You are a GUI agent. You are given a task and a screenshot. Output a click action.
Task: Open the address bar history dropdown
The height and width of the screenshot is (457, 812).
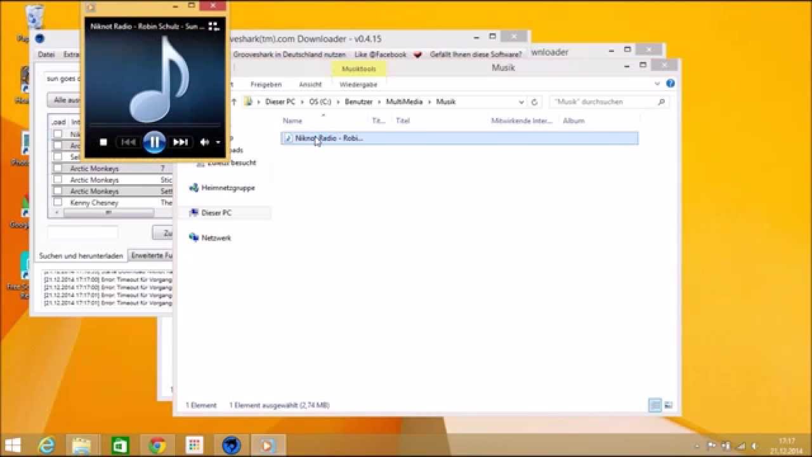point(521,102)
